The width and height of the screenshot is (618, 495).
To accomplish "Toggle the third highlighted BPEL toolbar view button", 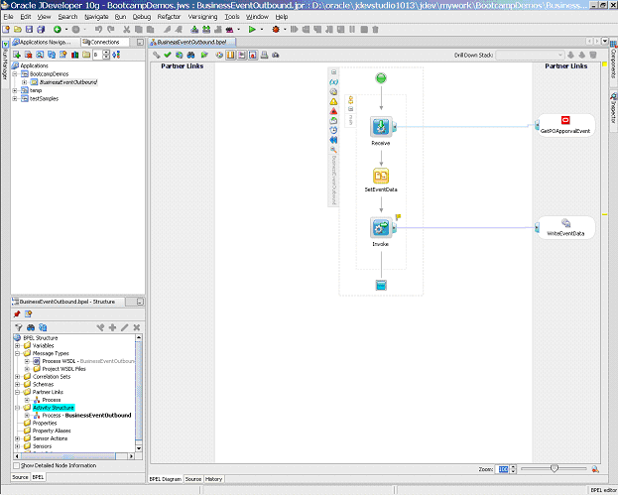I will coord(253,55).
